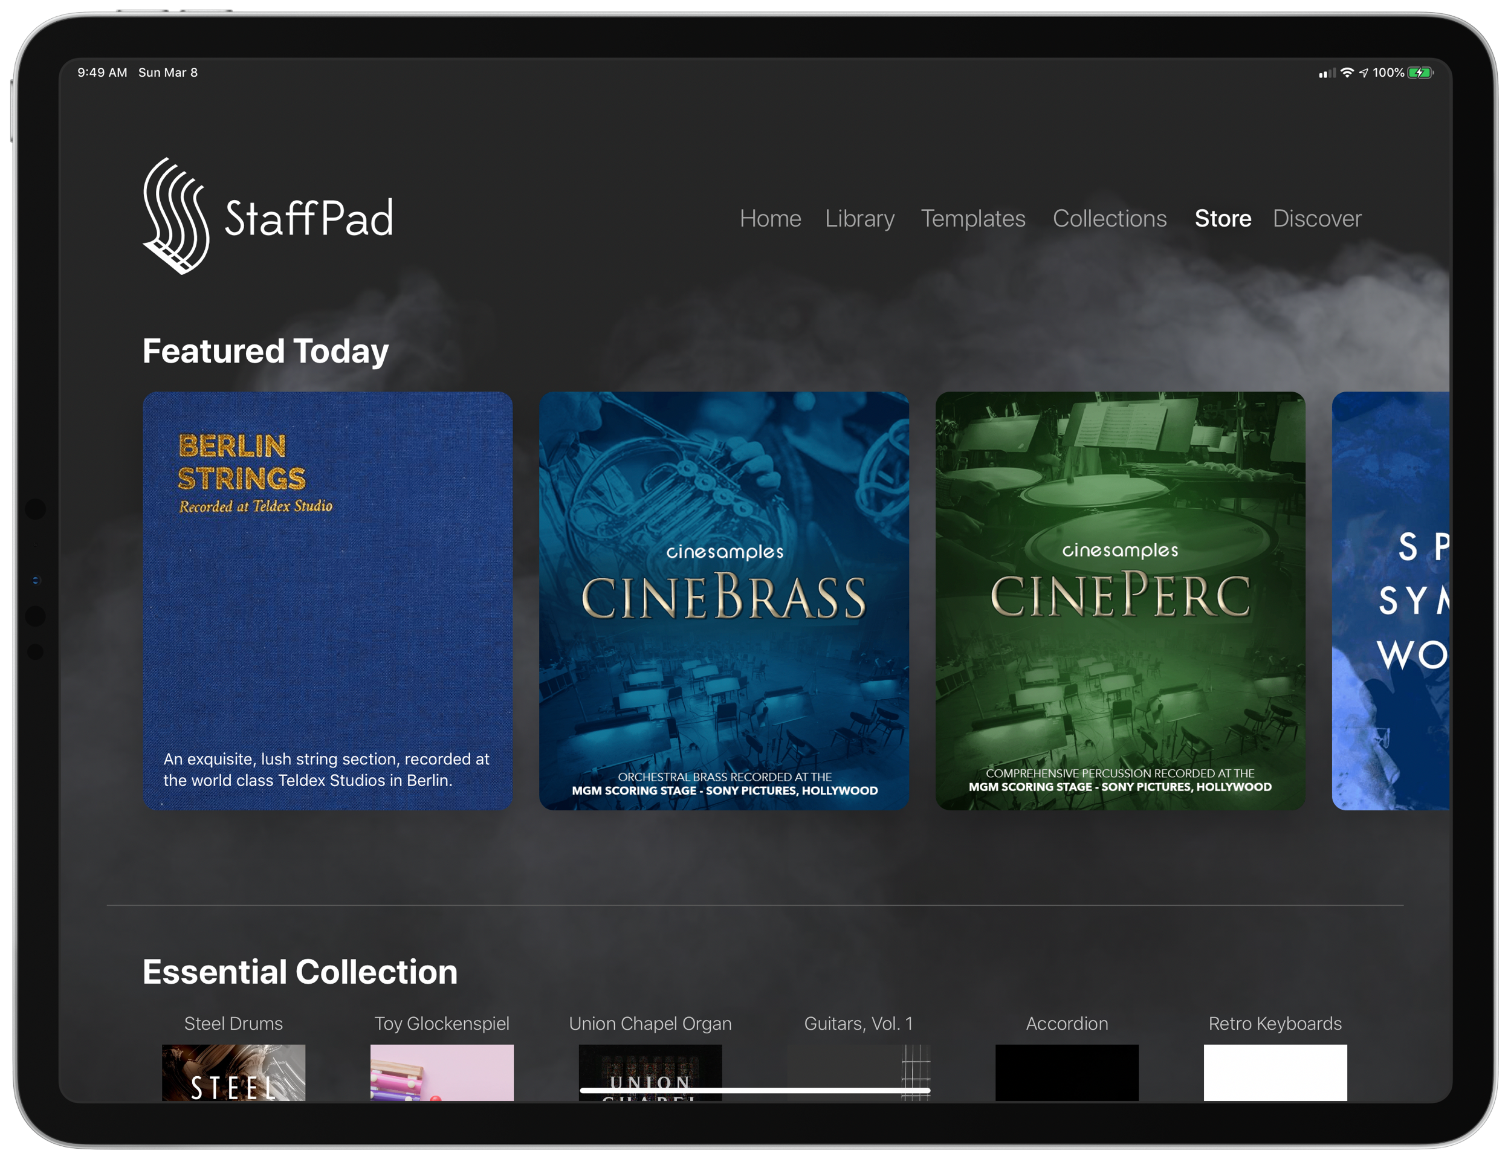Click the Guitars, Vol. 1 label

(859, 1024)
